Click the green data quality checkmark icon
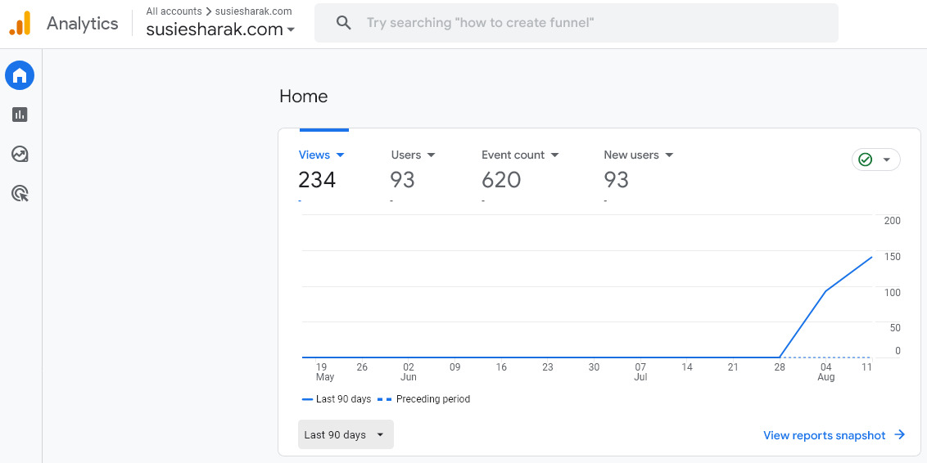Screen dimensions: 927x463 coord(866,160)
